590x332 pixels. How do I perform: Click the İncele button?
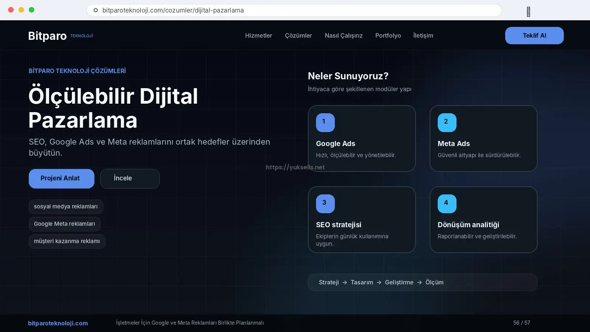point(130,179)
